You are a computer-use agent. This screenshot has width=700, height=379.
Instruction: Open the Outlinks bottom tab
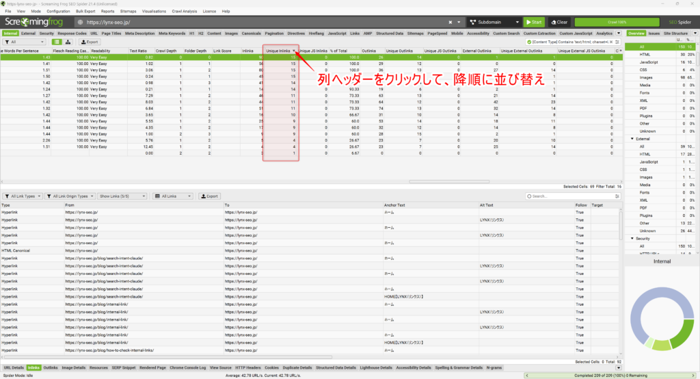[x=51, y=367]
